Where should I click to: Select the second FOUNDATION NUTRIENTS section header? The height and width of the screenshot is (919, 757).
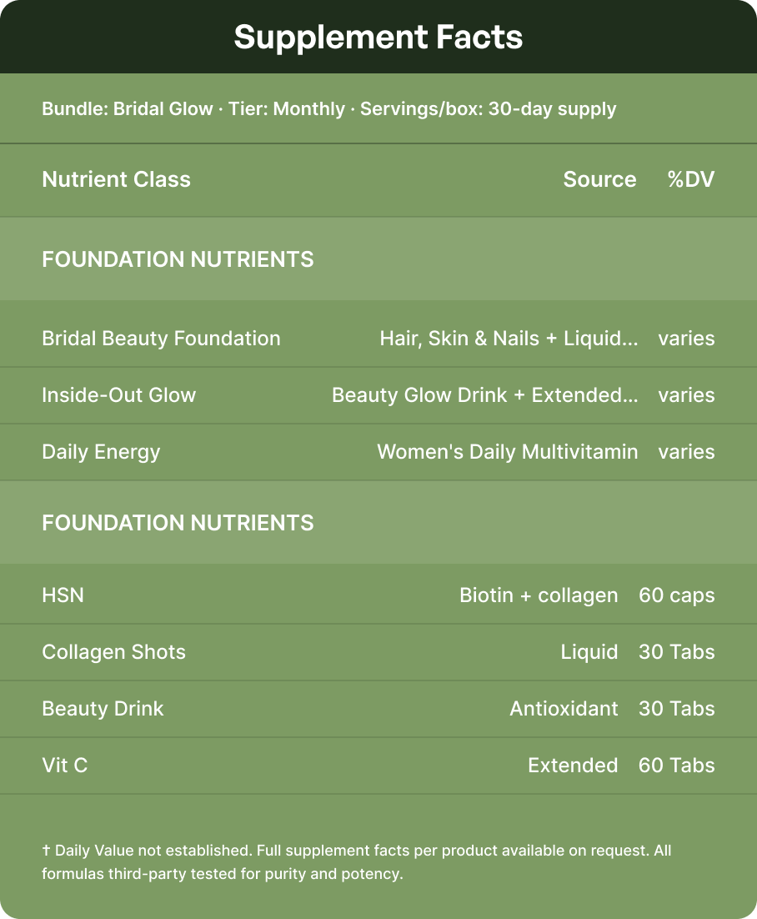[378, 523]
